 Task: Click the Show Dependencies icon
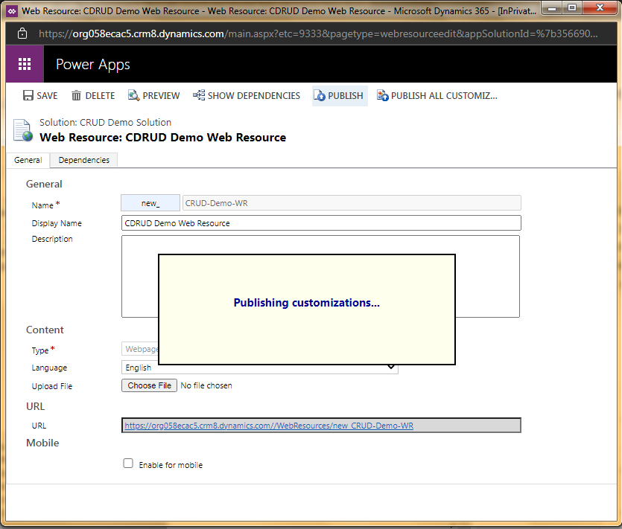pyautogui.click(x=199, y=95)
